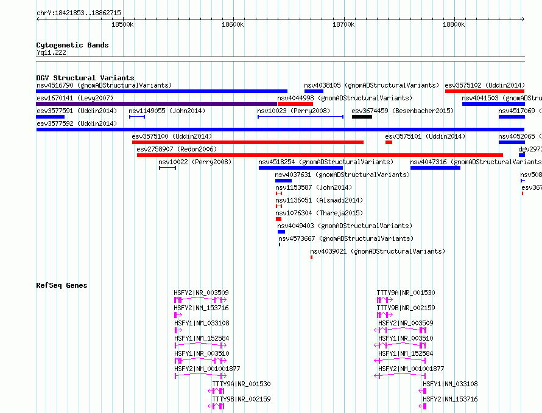Click the forward-strand HSFY1|NR_003510 gene label

[202, 353]
